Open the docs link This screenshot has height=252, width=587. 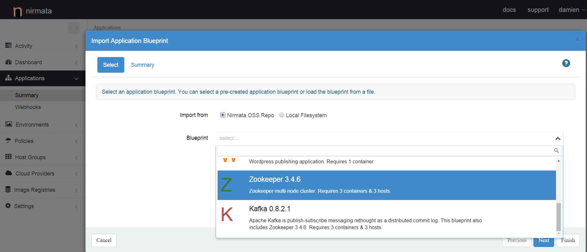click(x=509, y=10)
